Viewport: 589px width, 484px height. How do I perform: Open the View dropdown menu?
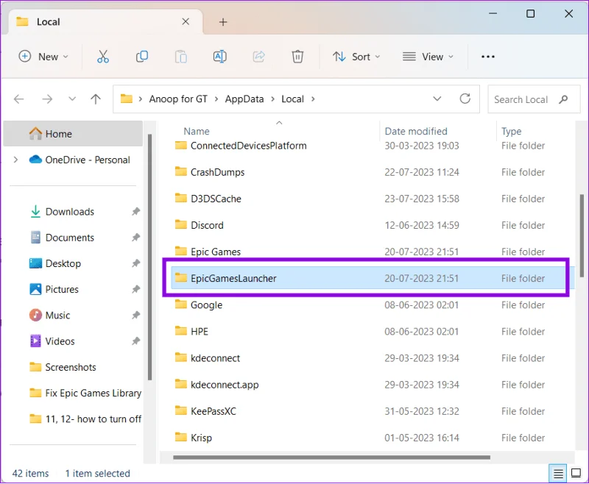(x=428, y=57)
